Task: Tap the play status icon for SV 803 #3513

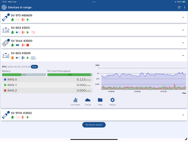Action: coord(28,32)
